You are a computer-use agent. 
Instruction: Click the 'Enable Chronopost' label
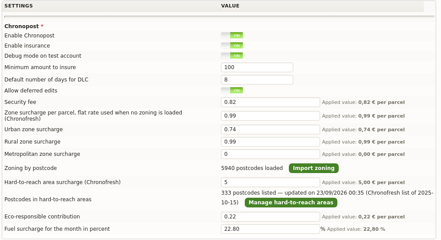[29, 35]
